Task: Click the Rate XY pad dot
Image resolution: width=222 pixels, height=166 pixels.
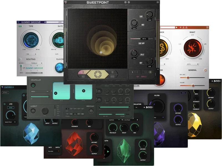Action: pyautogui.click(x=56, y=93)
